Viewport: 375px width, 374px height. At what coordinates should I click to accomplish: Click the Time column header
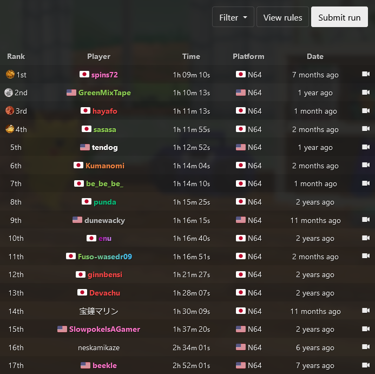click(191, 56)
